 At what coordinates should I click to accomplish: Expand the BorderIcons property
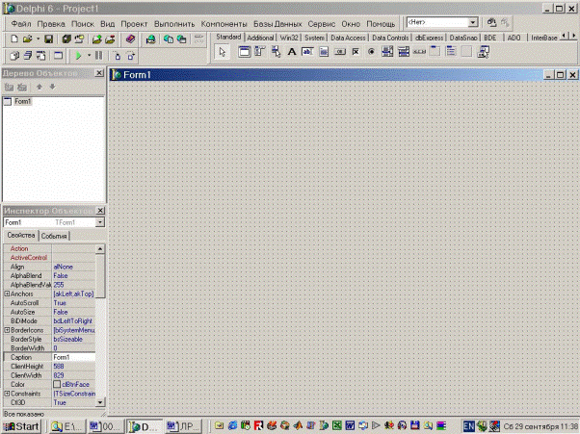pyautogui.click(x=7, y=330)
